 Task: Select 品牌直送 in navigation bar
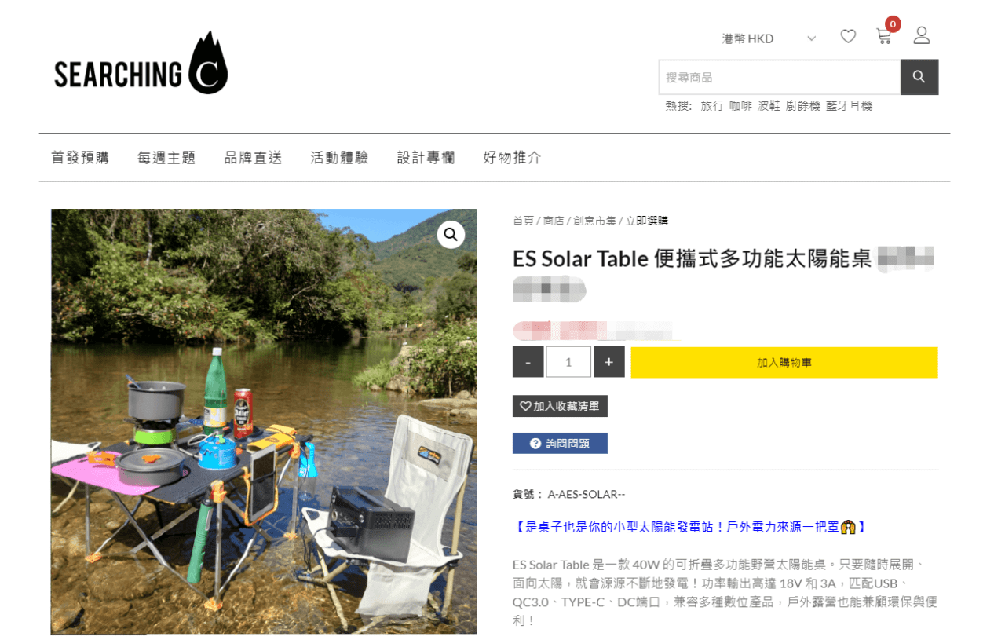[x=253, y=158]
